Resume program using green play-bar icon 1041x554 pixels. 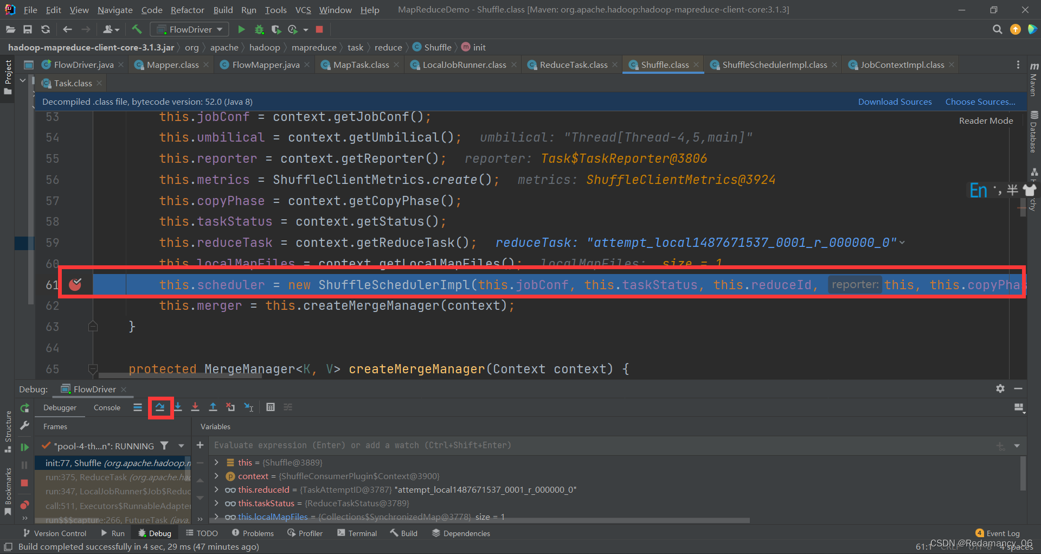24,447
